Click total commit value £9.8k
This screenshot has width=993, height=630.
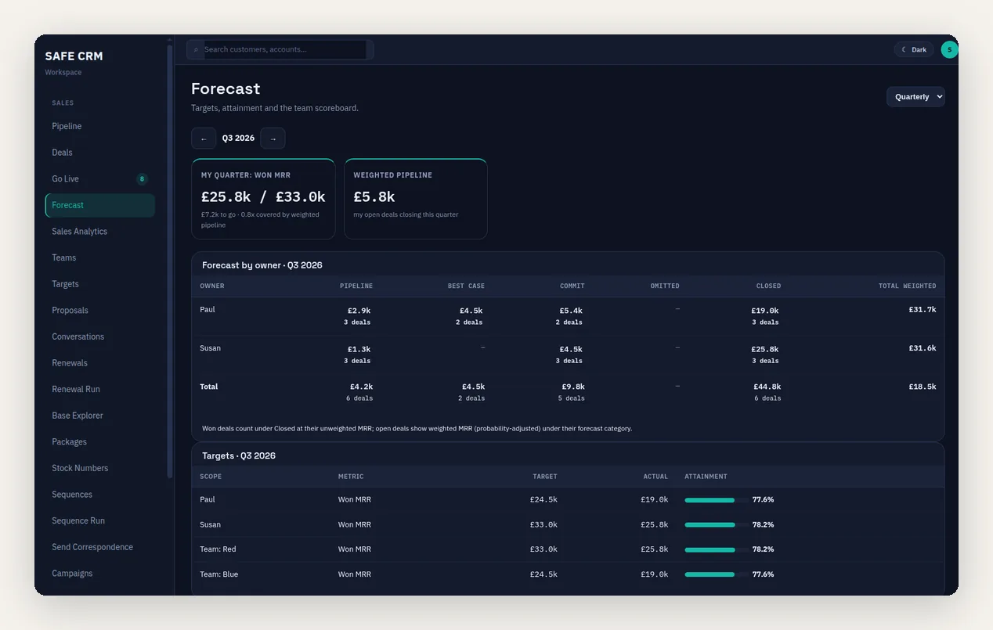(x=573, y=387)
